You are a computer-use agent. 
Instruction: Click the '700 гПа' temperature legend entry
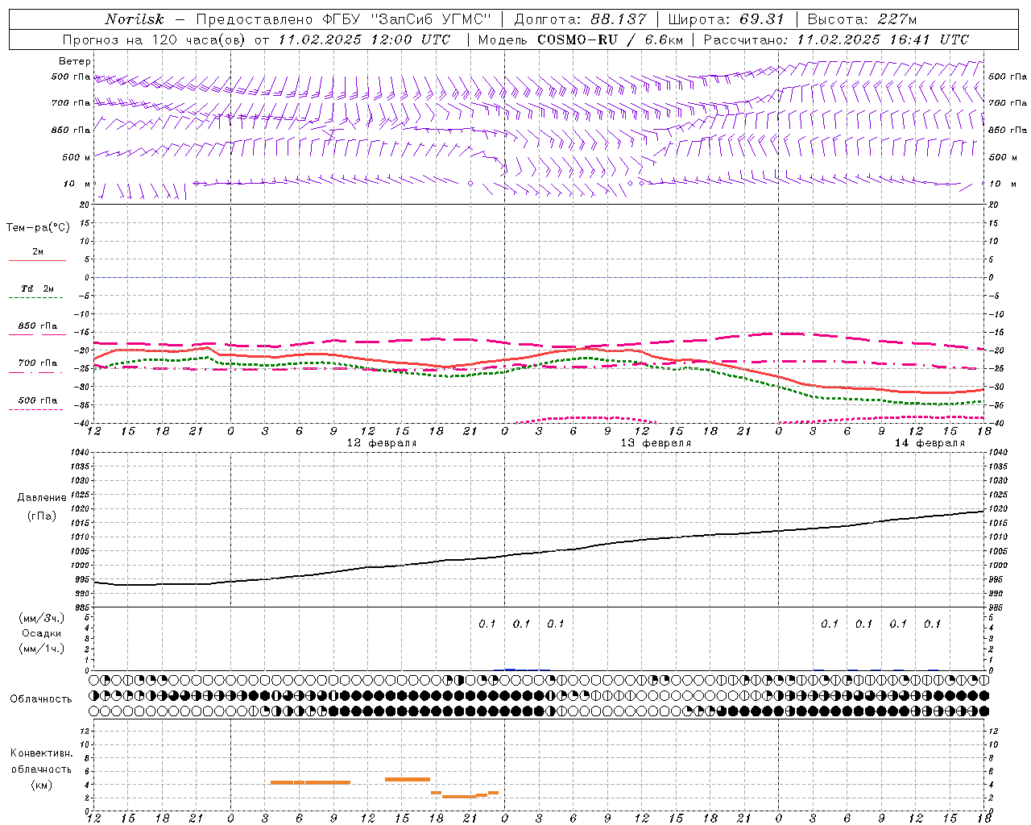pyautogui.click(x=38, y=363)
